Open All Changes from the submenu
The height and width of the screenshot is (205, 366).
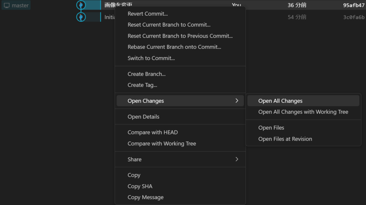(280, 101)
